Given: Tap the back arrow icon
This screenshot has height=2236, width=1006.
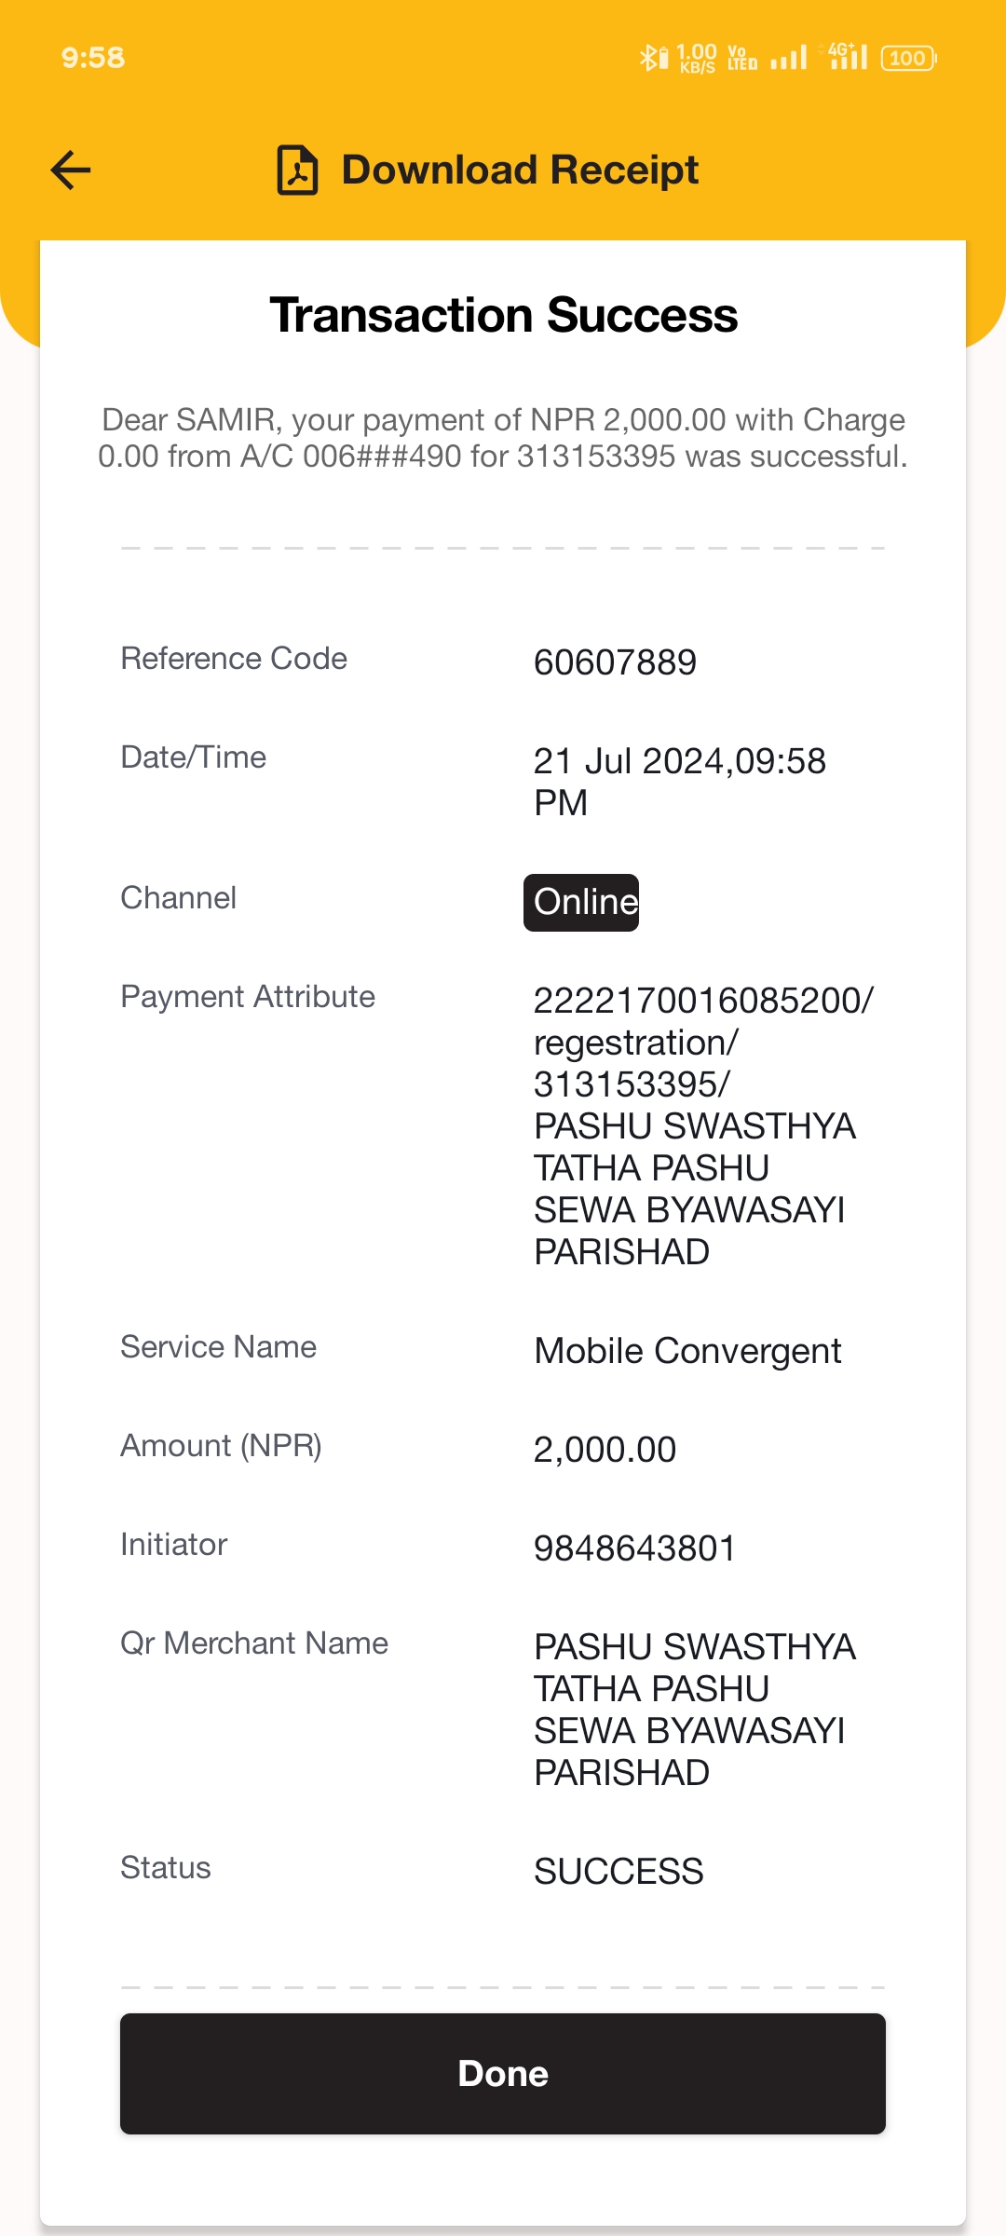Looking at the screenshot, I should (x=71, y=170).
